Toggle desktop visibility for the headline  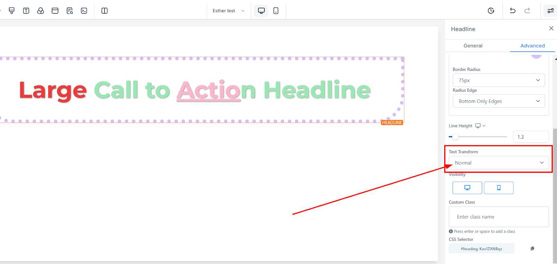pyautogui.click(x=467, y=188)
